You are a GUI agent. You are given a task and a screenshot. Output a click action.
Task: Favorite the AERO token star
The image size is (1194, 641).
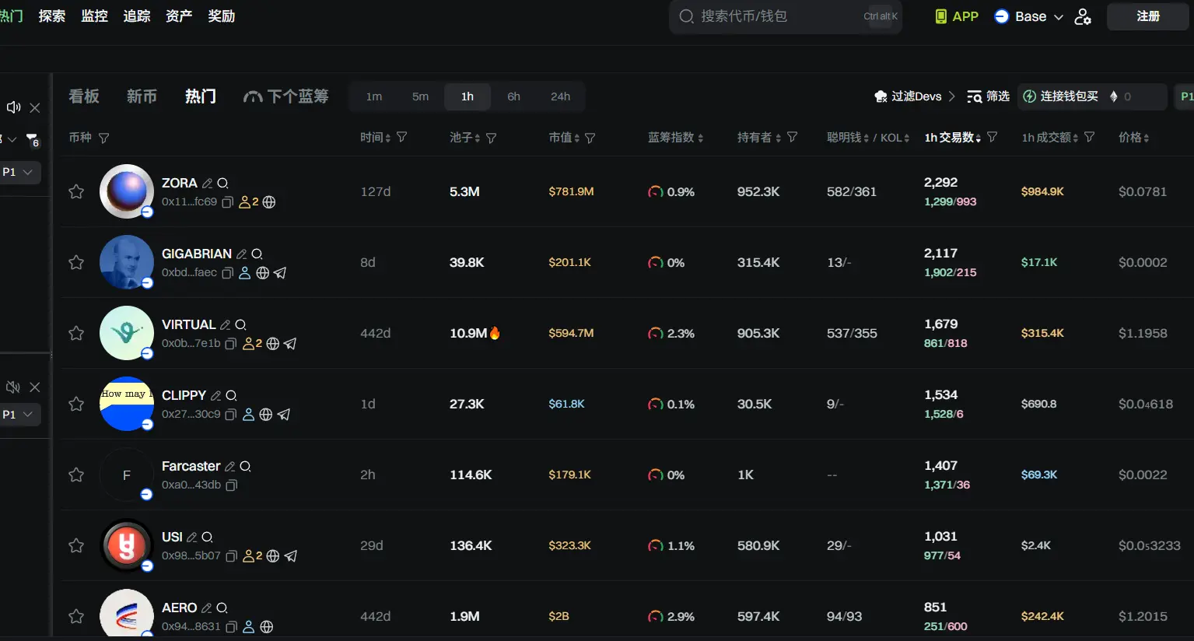click(76, 616)
